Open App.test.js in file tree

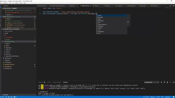click(x=8, y=48)
